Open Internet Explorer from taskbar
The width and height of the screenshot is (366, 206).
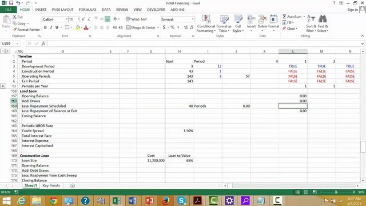[x=21, y=201]
